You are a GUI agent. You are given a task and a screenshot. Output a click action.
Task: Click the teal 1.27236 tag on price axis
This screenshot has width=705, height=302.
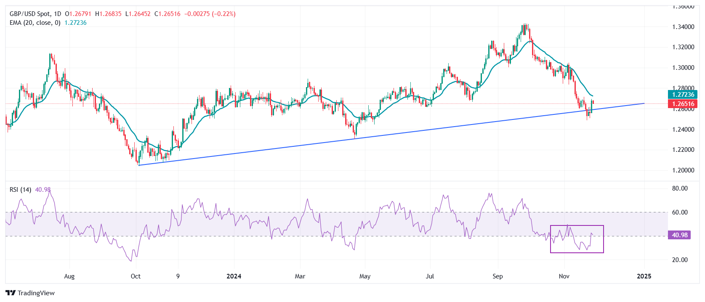pyautogui.click(x=683, y=95)
